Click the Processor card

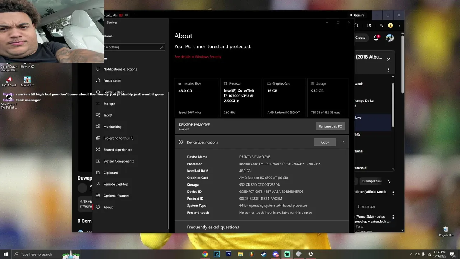pos(241,97)
